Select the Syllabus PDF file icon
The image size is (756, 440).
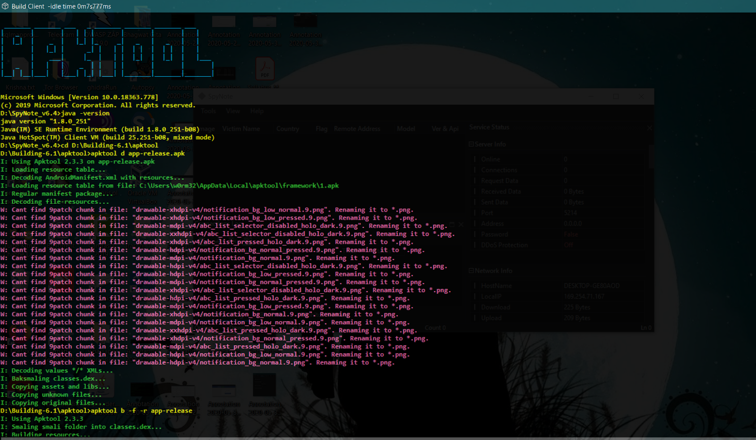point(265,69)
